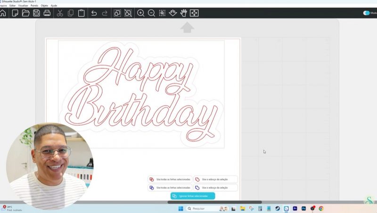The image size is (377, 213).
Task: Click the Fit to window icon
Action: click(194, 13)
